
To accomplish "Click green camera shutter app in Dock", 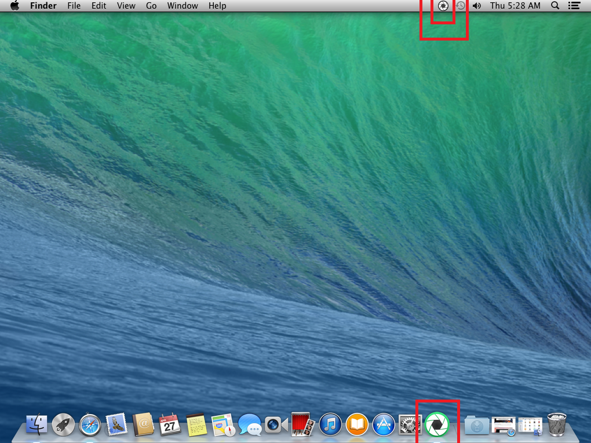I will coord(437,424).
